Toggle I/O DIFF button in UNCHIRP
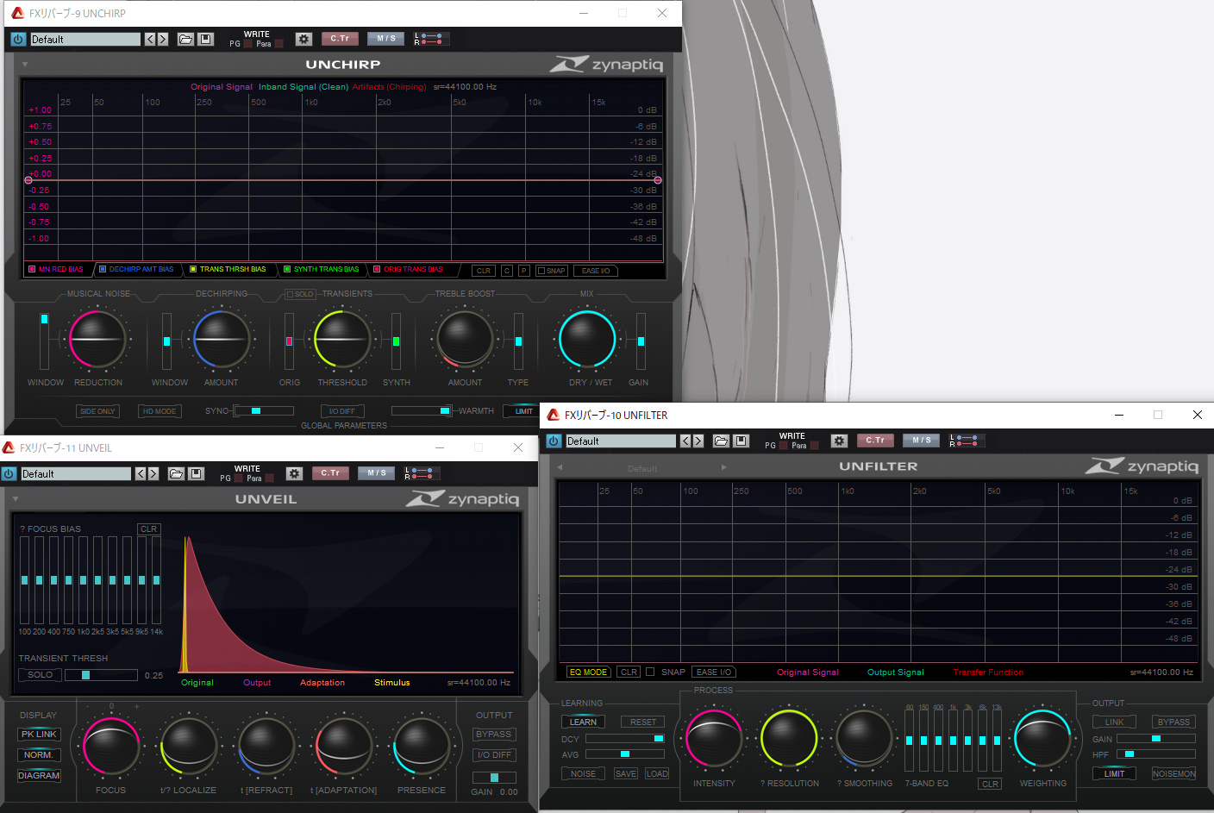This screenshot has width=1214, height=813. coord(342,411)
